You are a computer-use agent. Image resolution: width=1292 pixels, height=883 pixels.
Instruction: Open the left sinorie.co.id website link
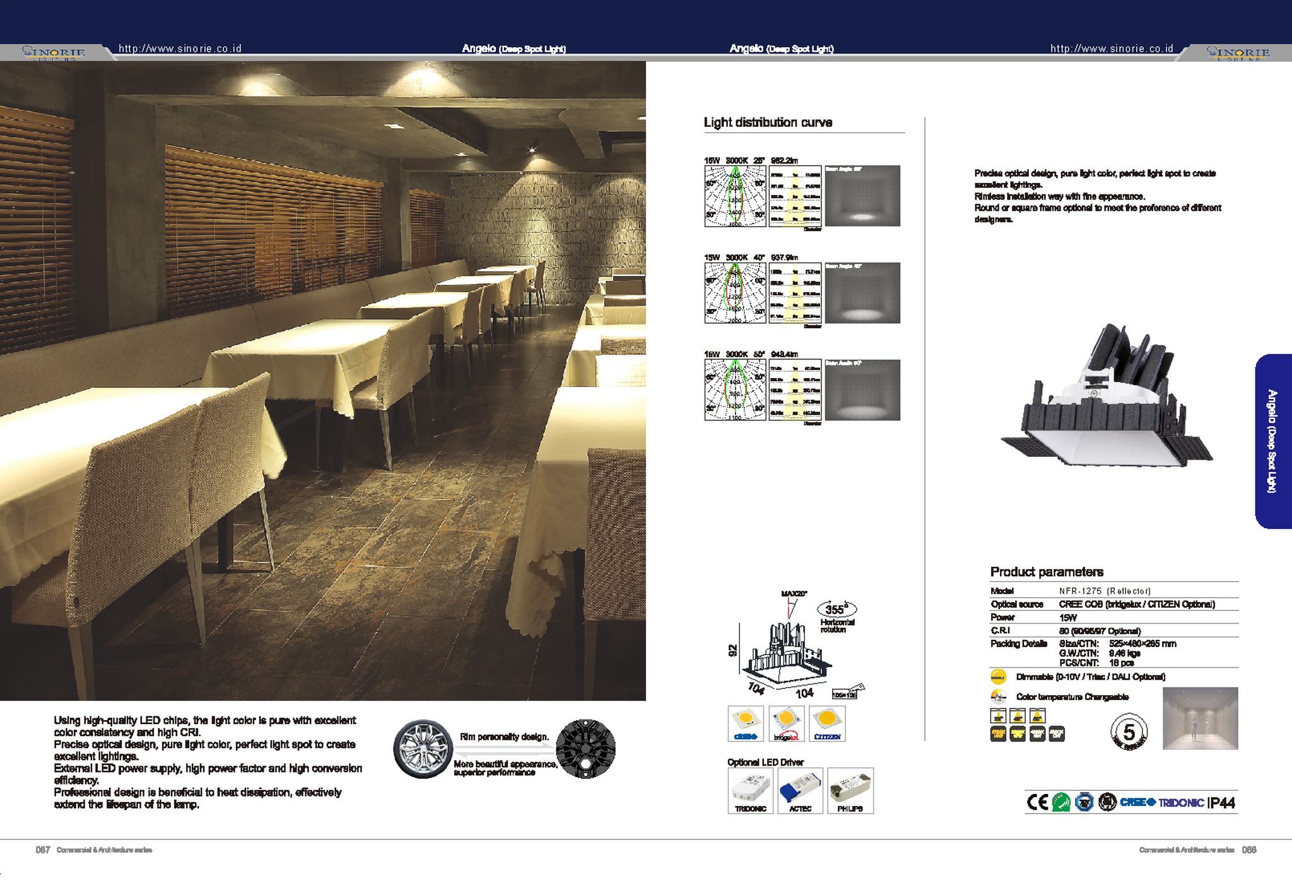(x=180, y=49)
